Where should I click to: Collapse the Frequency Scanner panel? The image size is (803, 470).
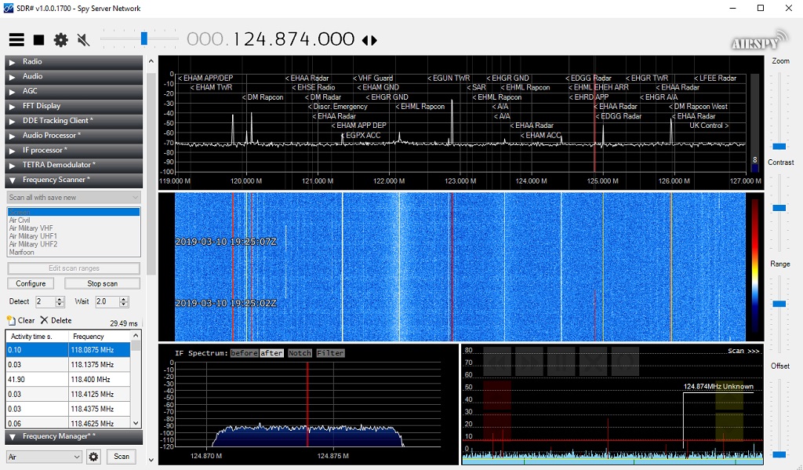pyautogui.click(x=74, y=180)
